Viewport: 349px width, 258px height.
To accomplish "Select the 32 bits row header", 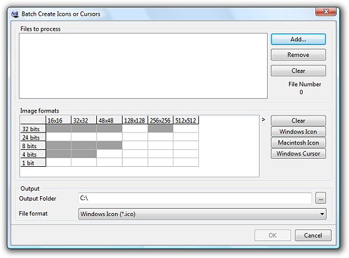I will 33,129.
